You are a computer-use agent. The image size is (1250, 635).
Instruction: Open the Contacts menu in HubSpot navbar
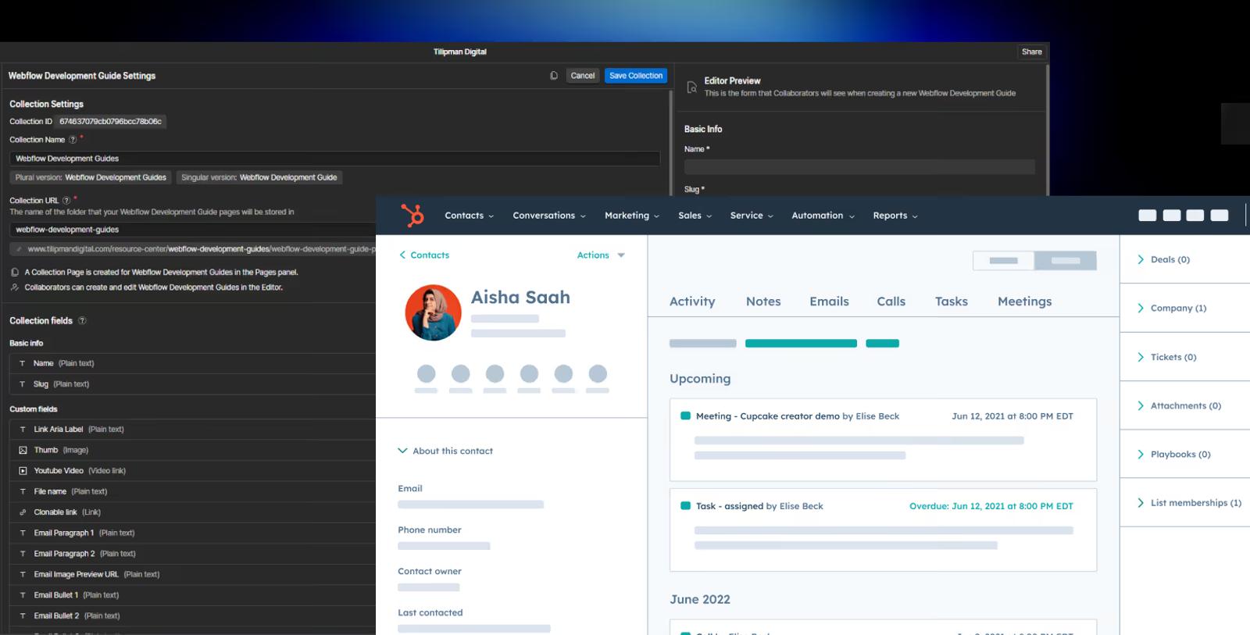469,216
